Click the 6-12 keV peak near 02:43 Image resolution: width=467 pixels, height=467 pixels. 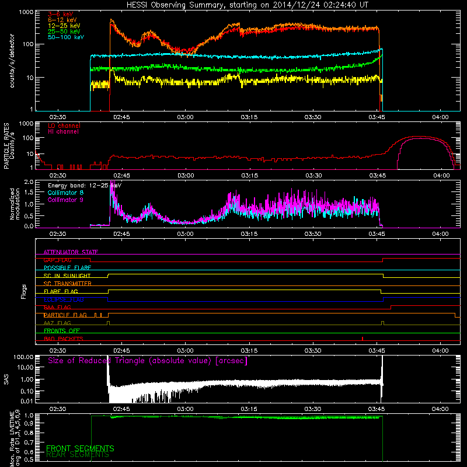[x=111, y=21]
